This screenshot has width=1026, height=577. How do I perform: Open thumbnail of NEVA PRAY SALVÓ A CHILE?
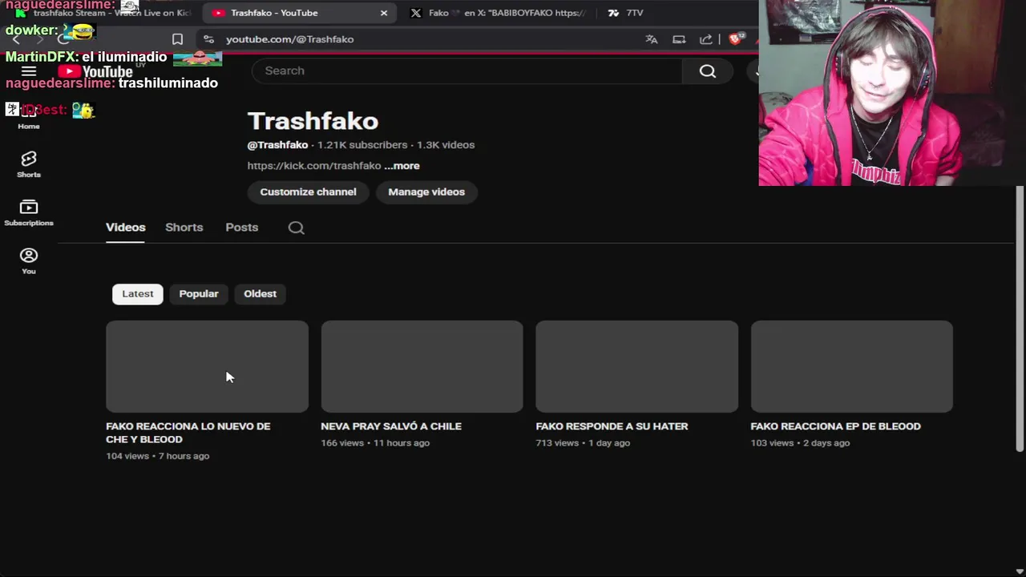coord(422,366)
